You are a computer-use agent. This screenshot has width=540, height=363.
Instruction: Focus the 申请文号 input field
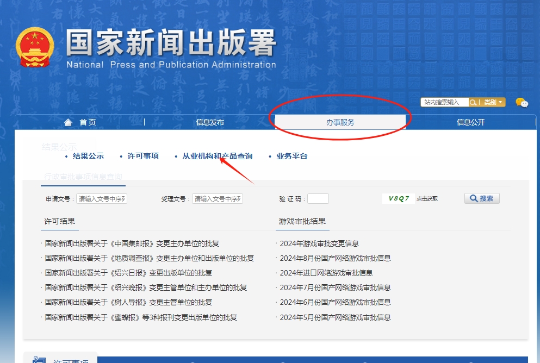tap(102, 198)
